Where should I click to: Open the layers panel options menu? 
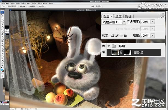click(163, 17)
